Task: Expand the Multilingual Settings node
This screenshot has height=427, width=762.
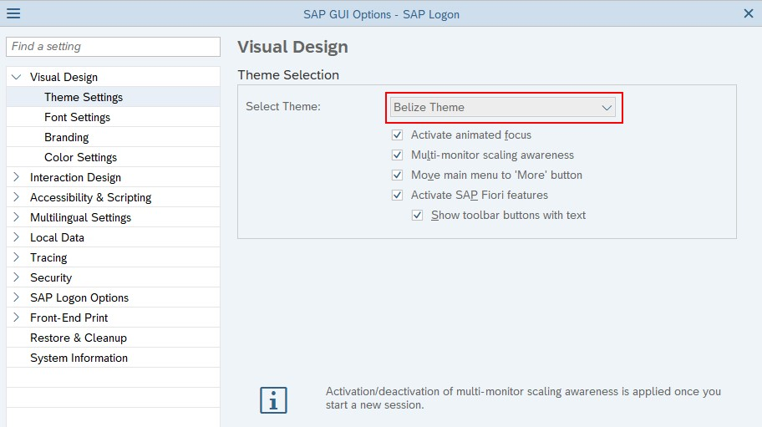Action: coord(16,217)
